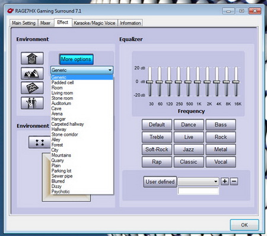Click the RAGE7HX application logo icon
This screenshot has height=236, width=267.
click(10, 11)
